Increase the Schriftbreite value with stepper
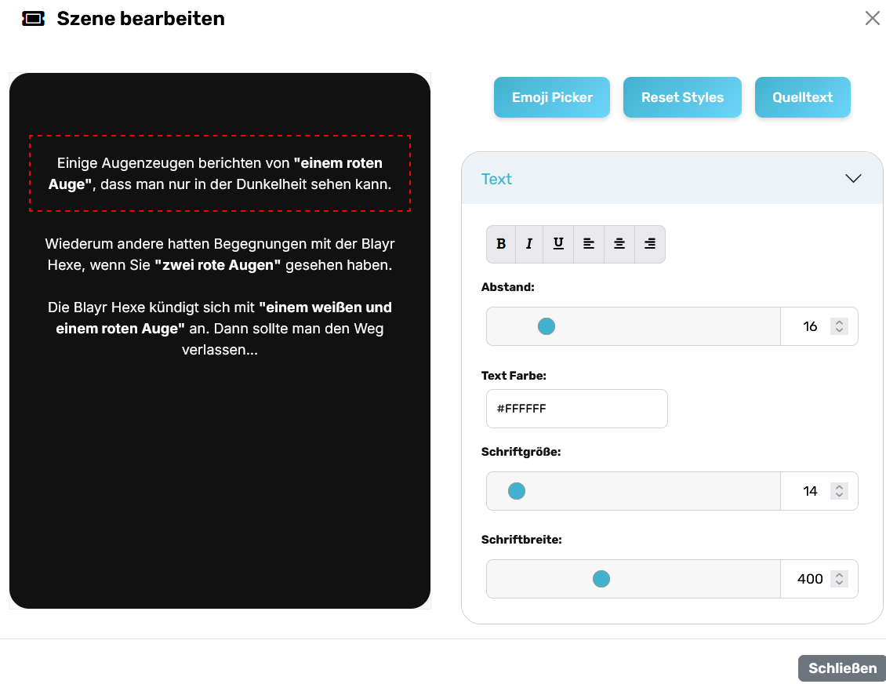886x684 pixels. pos(840,575)
